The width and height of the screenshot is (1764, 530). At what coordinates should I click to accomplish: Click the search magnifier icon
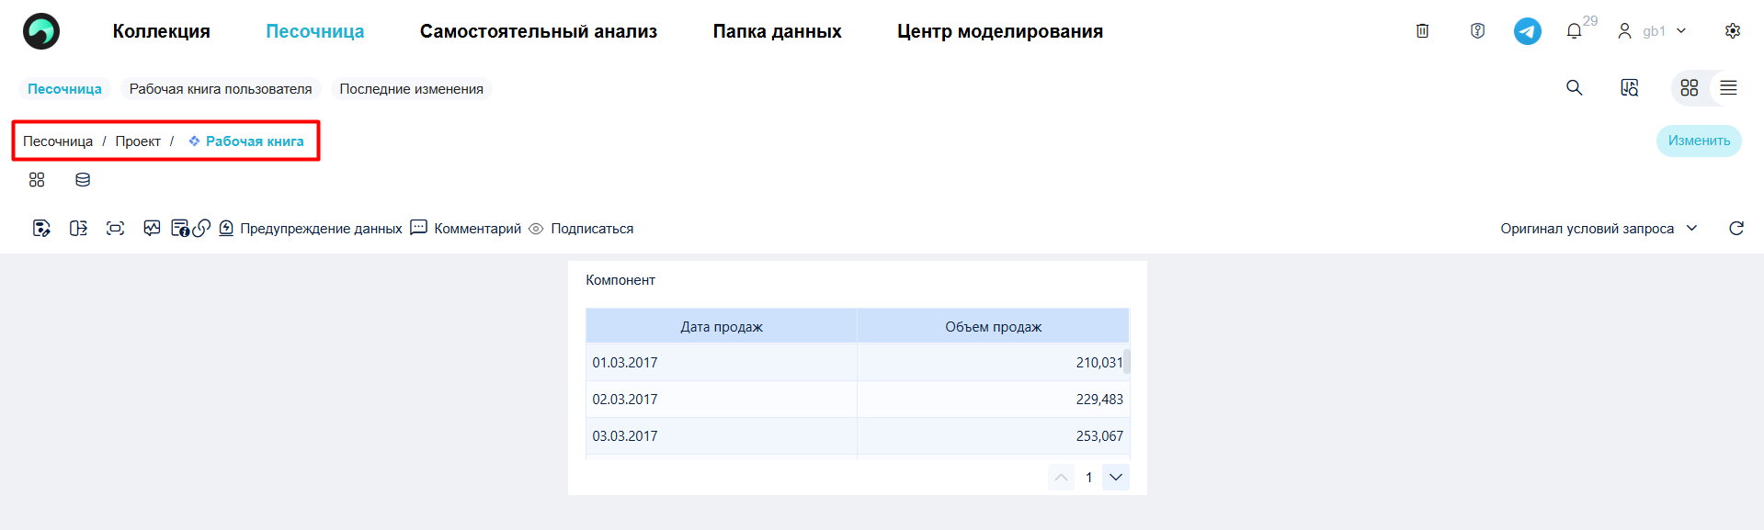pos(1575,88)
